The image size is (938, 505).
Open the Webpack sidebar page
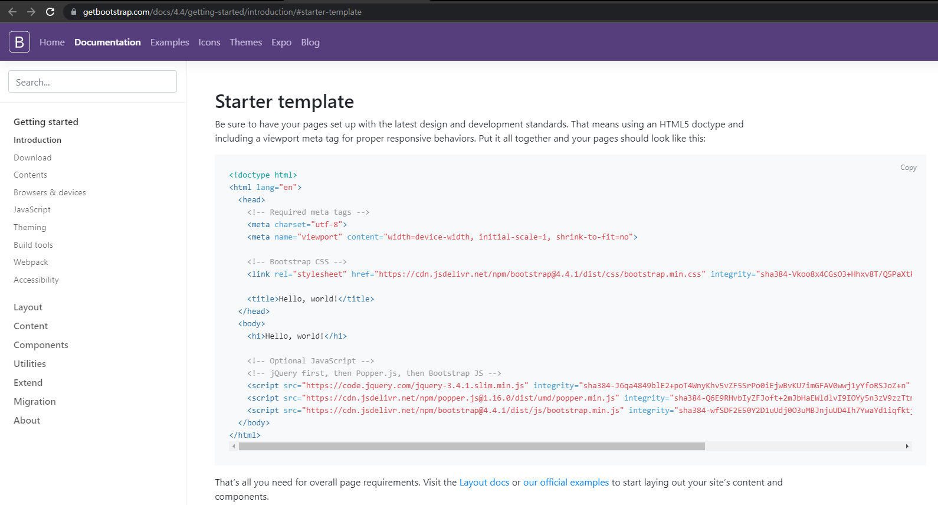pos(31,262)
